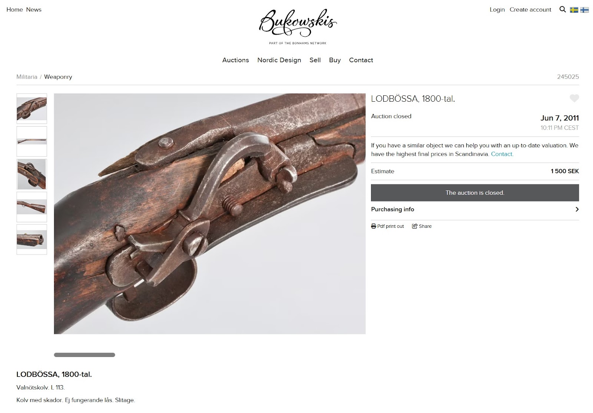Expand the Purchasing info chevron

[x=577, y=209]
